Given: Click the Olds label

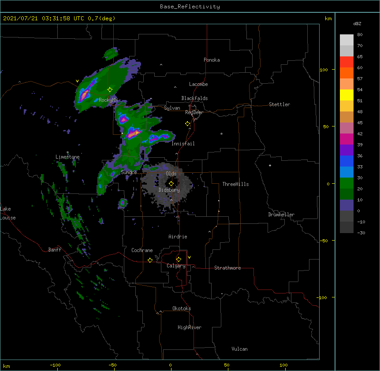Looking at the screenshot, I should tap(171, 174).
